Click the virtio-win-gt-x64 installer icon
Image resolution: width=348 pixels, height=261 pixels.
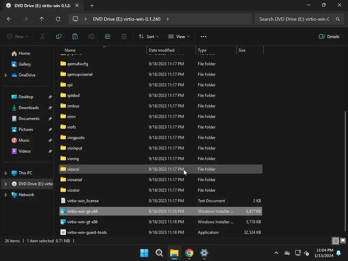coord(63,211)
